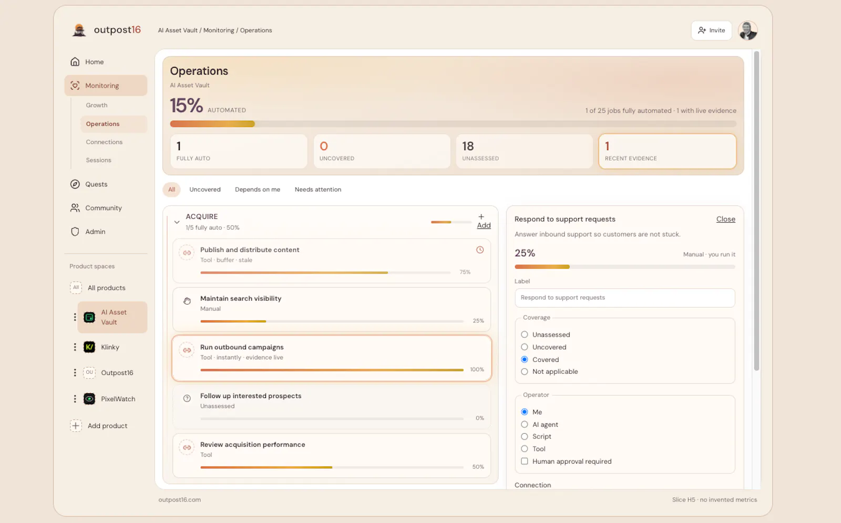Click the user avatar photo

[747, 30]
